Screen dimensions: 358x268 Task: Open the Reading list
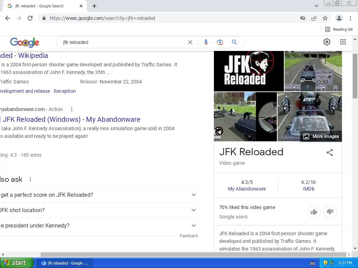[339, 29]
